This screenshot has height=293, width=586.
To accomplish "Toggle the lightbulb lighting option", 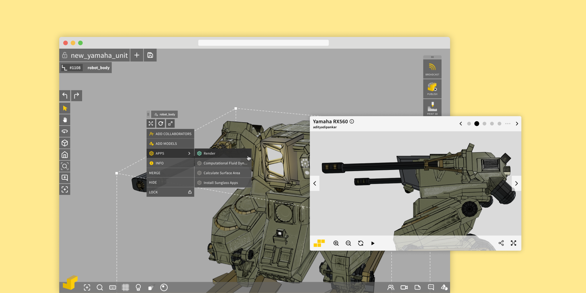I will (138, 287).
